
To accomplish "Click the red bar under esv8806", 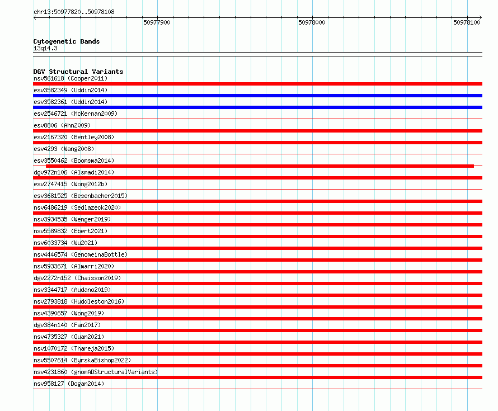I will tap(257, 131).
